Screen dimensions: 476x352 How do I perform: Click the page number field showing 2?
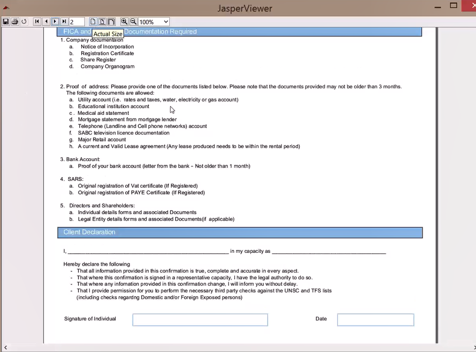click(x=76, y=22)
